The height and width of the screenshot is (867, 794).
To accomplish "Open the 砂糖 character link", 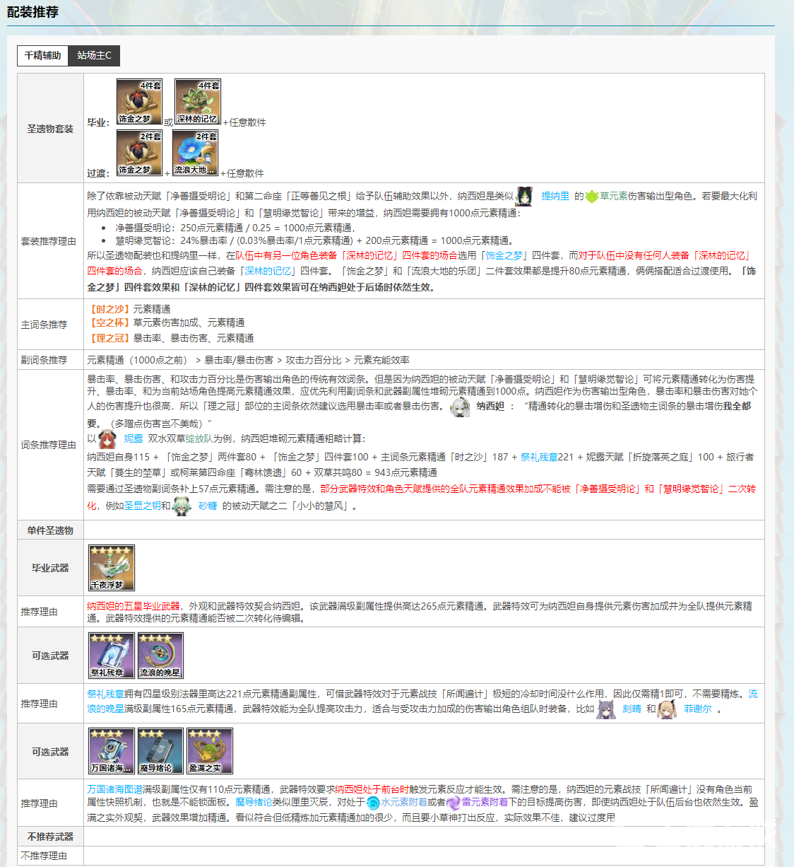I will click(x=208, y=506).
